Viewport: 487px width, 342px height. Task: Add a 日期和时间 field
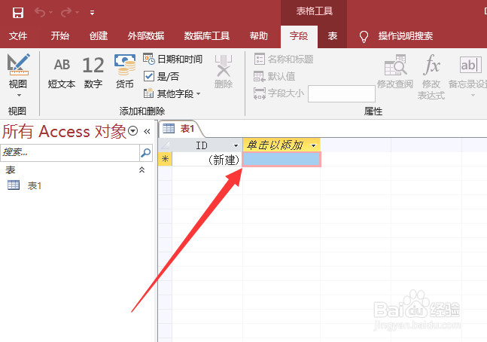coord(172,59)
